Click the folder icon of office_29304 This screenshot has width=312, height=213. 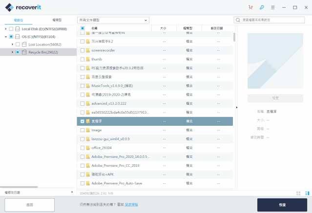coord(88,148)
